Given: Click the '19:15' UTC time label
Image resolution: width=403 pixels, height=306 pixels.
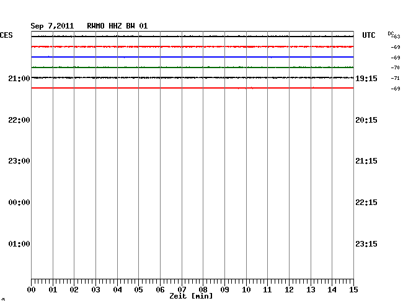Looking at the screenshot, I should 366,78.
